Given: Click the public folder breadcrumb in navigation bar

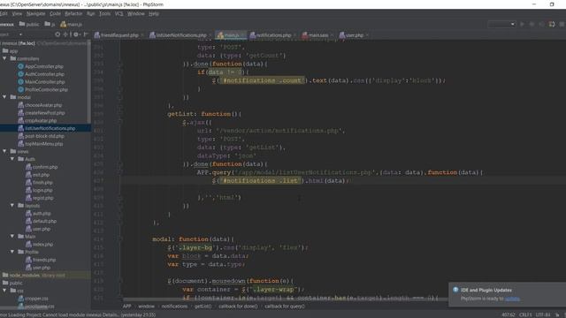Looking at the screenshot, I should coord(29,24).
